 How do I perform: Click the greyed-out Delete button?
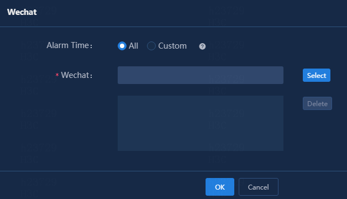coord(317,103)
